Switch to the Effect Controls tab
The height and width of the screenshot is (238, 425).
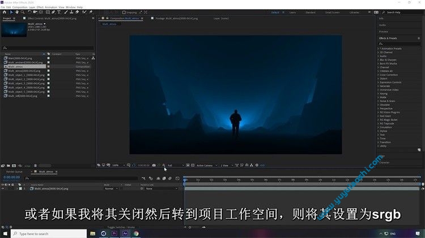(x=52, y=19)
